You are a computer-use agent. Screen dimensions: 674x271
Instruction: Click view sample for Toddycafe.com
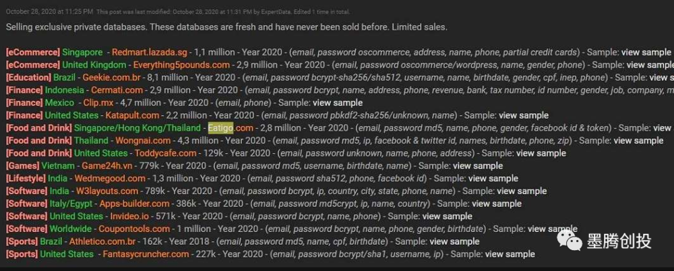(541, 153)
